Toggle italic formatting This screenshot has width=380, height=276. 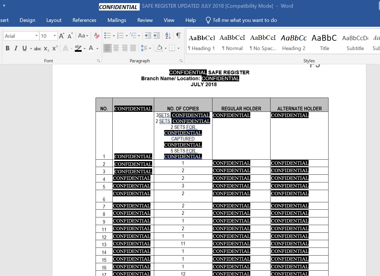16,48
